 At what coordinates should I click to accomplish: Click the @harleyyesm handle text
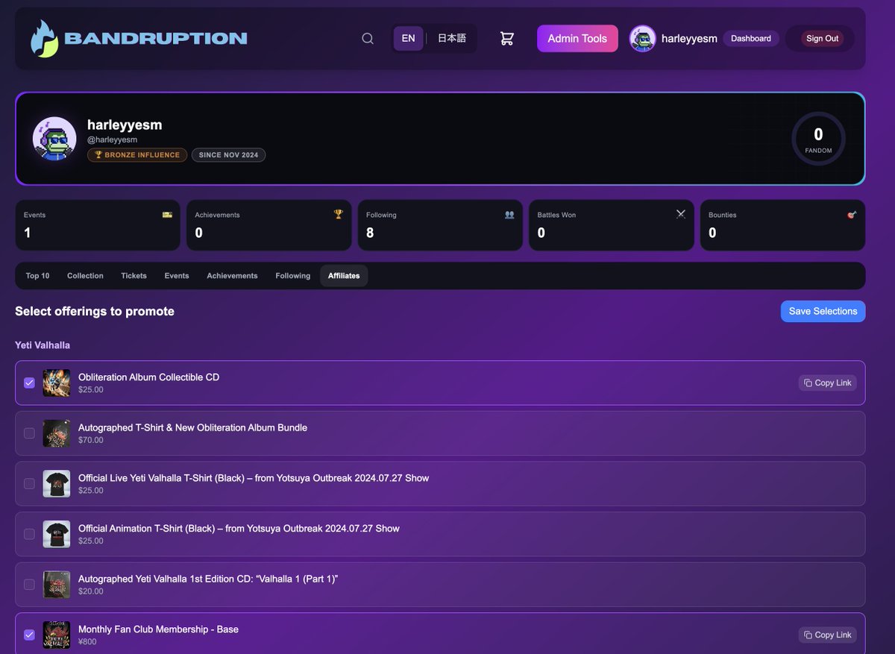click(x=112, y=139)
